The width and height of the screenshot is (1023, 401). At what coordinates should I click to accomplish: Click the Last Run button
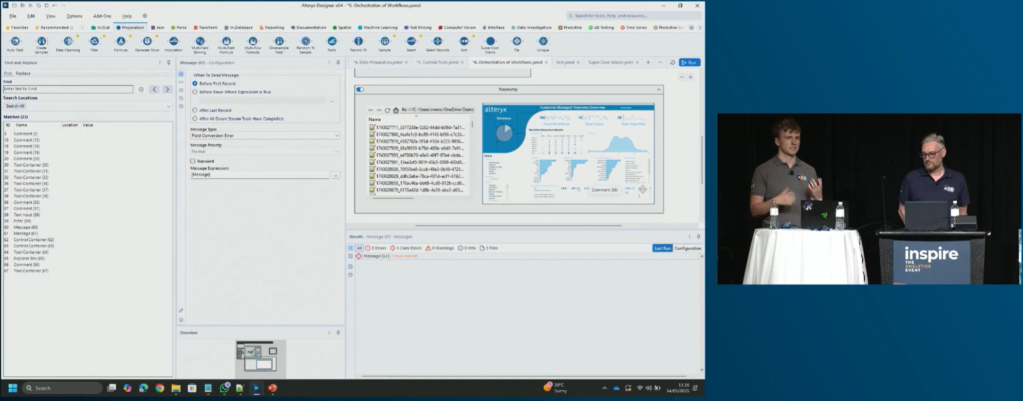tap(662, 249)
